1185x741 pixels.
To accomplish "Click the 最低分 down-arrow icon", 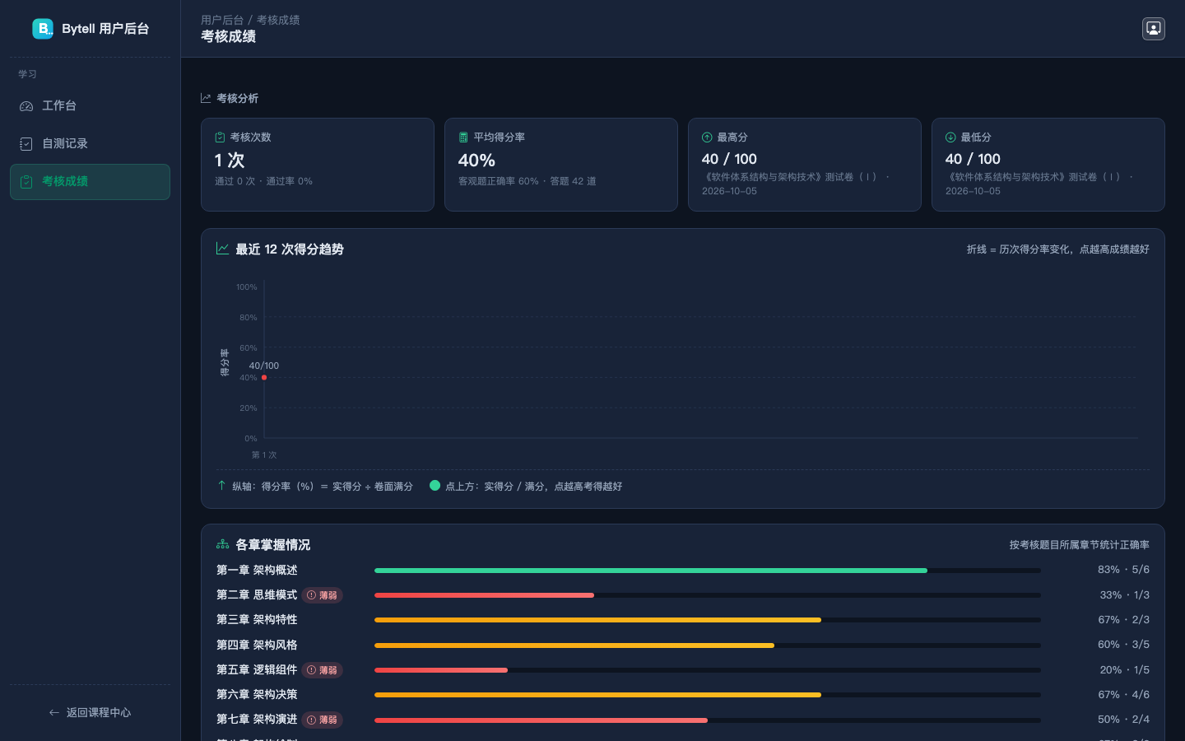I will point(950,137).
